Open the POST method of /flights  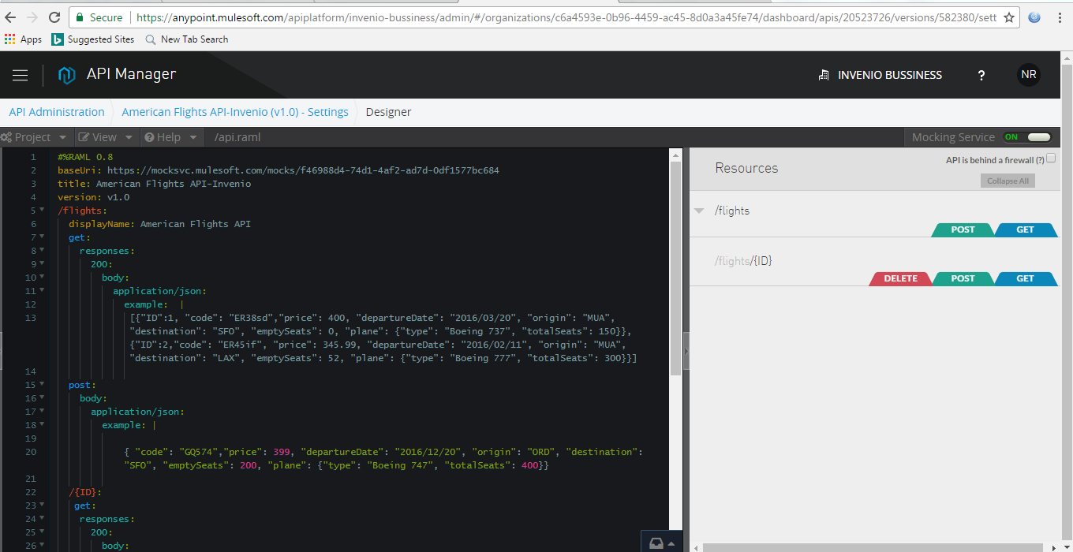pos(963,230)
